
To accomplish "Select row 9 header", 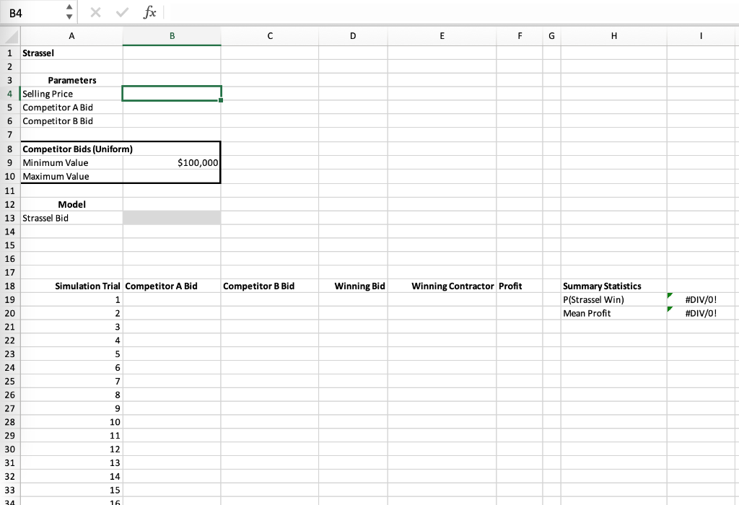I will coord(10,162).
